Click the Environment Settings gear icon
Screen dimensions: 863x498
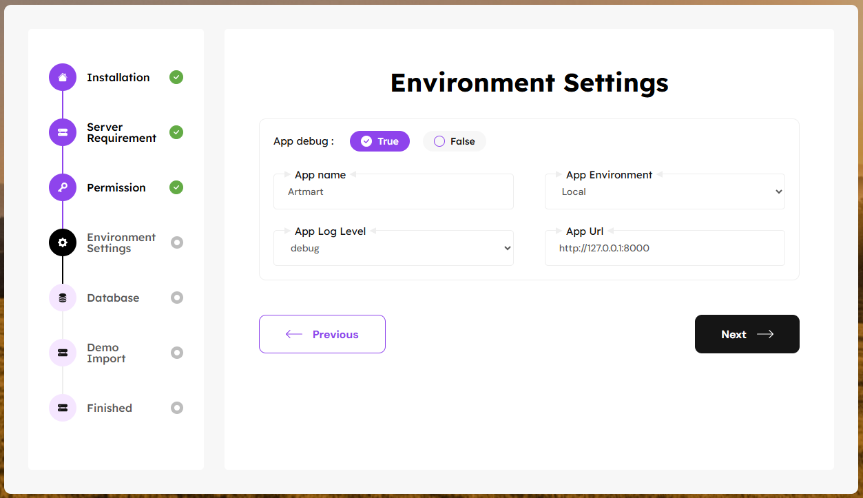pyautogui.click(x=63, y=242)
